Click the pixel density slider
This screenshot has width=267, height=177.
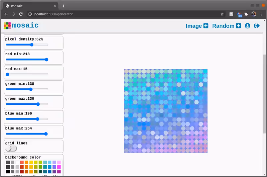tap(27, 45)
